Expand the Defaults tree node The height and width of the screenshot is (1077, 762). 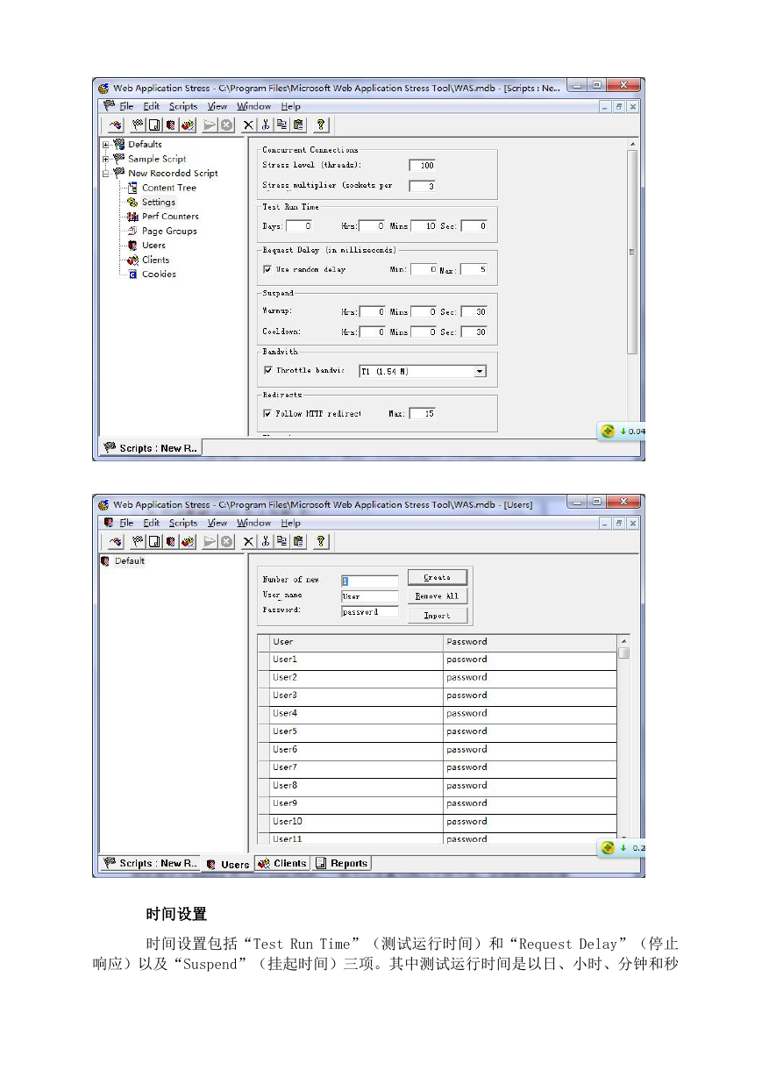click(106, 145)
